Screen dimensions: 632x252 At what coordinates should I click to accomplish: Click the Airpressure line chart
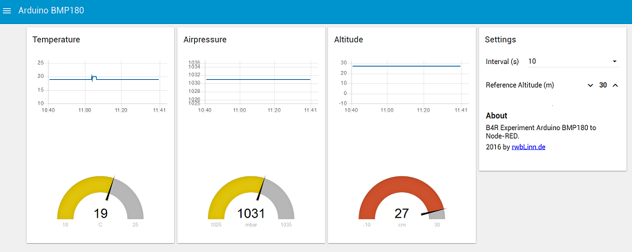pos(253,87)
